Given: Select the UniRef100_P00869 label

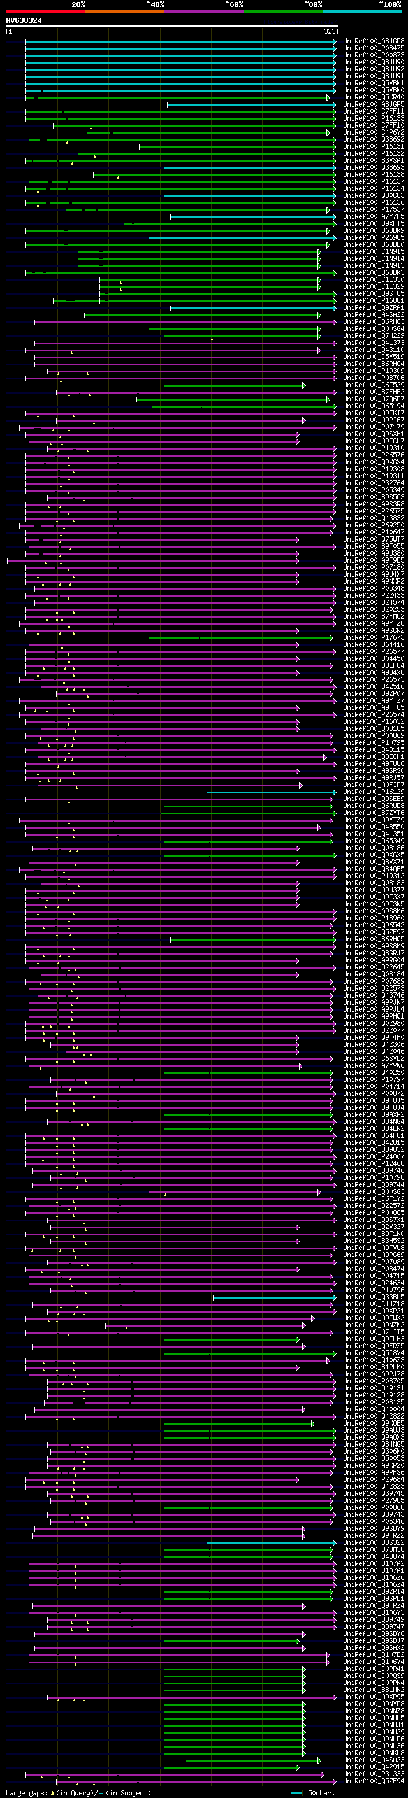Looking at the screenshot, I should 374,735.
